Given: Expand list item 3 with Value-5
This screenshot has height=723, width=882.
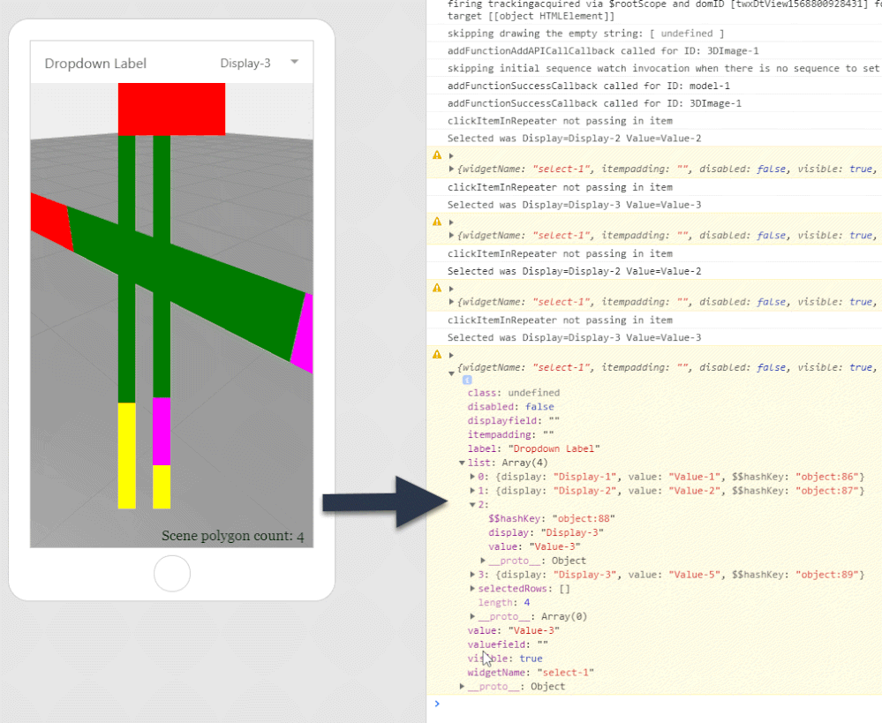Looking at the screenshot, I should coord(473,575).
